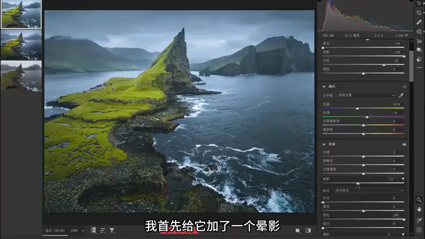Toggle the grid overlay icon
This screenshot has width=425, height=239.
click(x=419, y=230)
